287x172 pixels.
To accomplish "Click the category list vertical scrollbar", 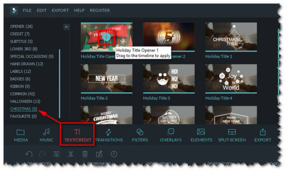I will tap(60, 83).
